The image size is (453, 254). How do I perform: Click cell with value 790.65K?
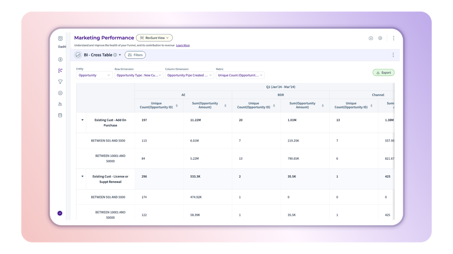point(293,159)
